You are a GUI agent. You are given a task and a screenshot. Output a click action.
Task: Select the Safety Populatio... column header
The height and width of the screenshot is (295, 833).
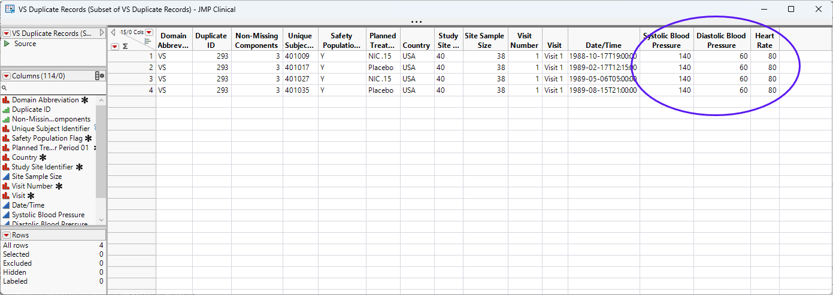(x=341, y=40)
